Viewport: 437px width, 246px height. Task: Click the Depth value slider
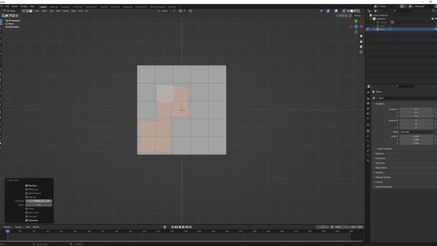39,205
